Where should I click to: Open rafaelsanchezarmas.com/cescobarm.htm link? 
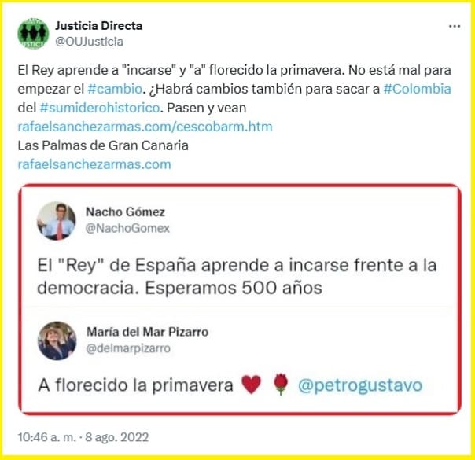coord(145,127)
